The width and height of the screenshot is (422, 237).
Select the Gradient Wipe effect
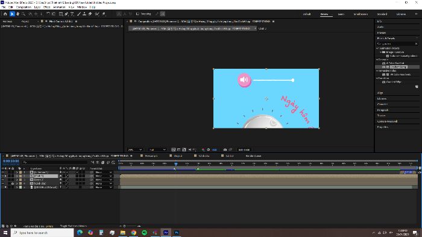click(x=394, y=82)
